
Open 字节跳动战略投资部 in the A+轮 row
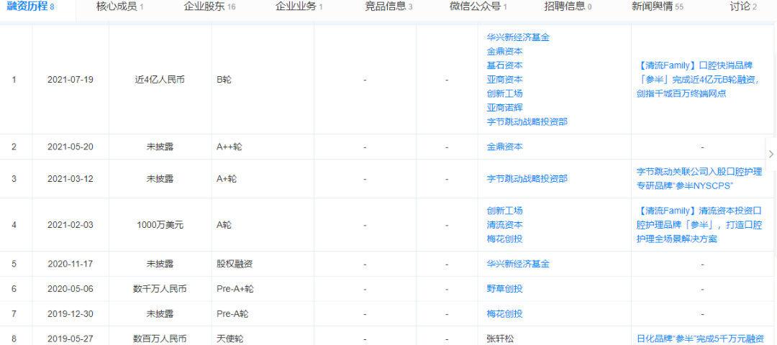pyautogui.click(x=527, y=179)
